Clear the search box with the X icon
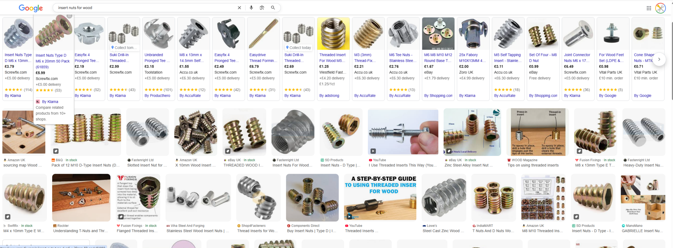This screenshot has height=248, width=673. pyautogui.click(x=239, y=8)
